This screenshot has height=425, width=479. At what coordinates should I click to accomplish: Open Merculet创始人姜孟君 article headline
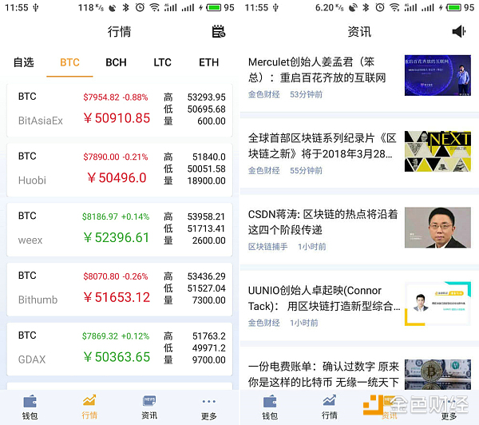317,70
